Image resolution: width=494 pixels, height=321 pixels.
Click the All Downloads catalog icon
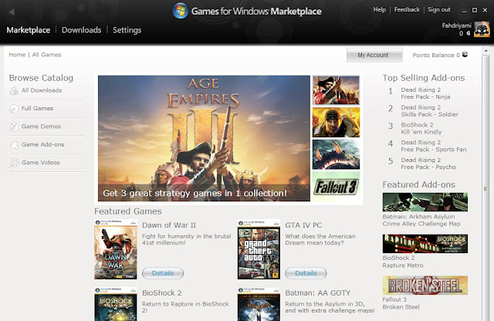pyautogui.click(x=14, y=91)
